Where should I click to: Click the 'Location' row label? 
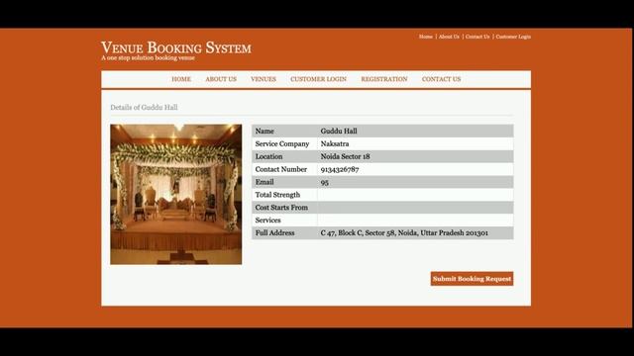pos(268,156)
